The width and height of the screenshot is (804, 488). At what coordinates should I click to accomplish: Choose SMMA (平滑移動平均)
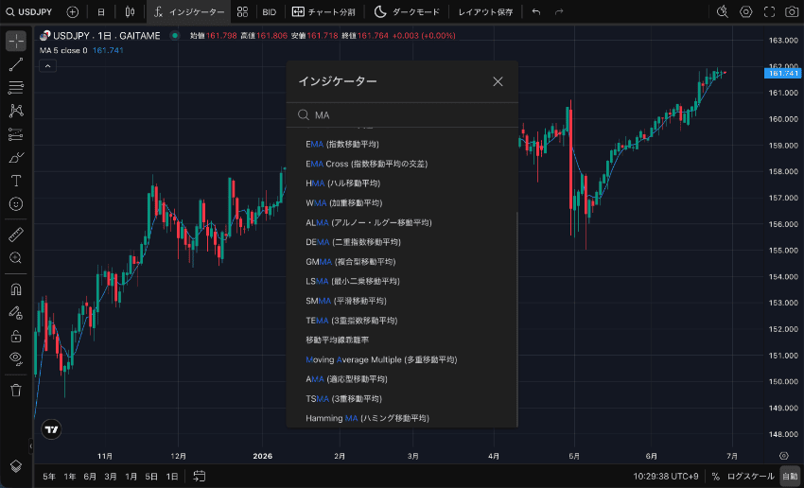[403, 301]
